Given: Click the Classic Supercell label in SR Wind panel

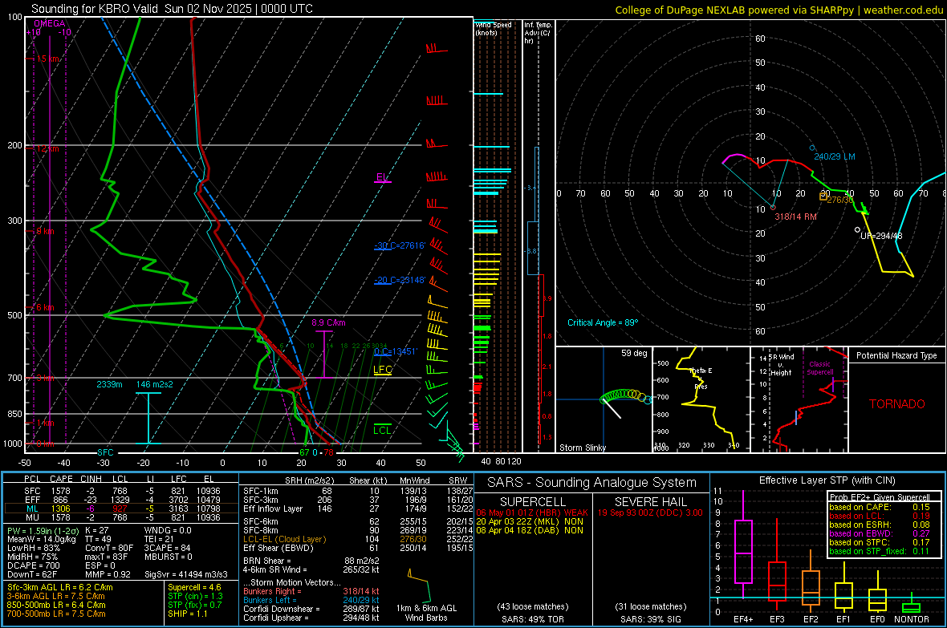Looking at the screenshot, I should click(x=819, y=368).
